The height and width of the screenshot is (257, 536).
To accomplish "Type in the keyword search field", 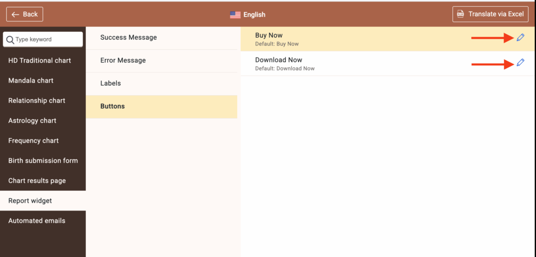I will [47, 40].
